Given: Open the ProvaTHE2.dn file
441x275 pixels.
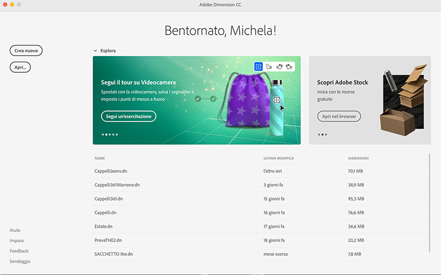Looking at the screenshot, I should [x=108, y=240].
